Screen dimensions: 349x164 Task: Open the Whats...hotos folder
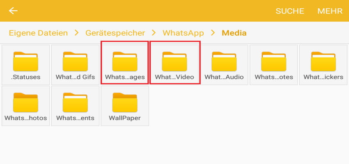click(25, 105)
